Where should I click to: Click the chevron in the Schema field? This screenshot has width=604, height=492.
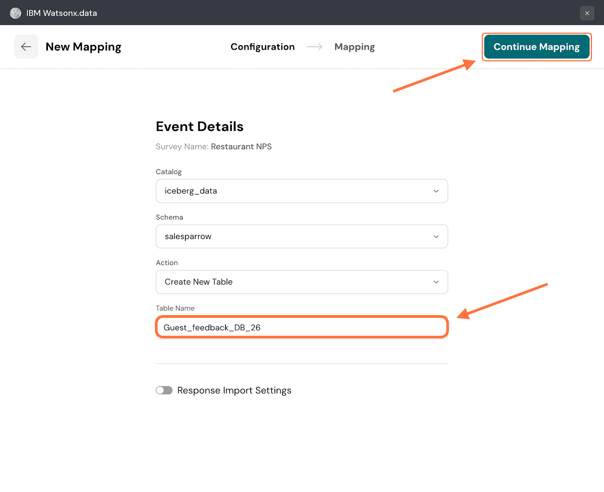point(436,237)
